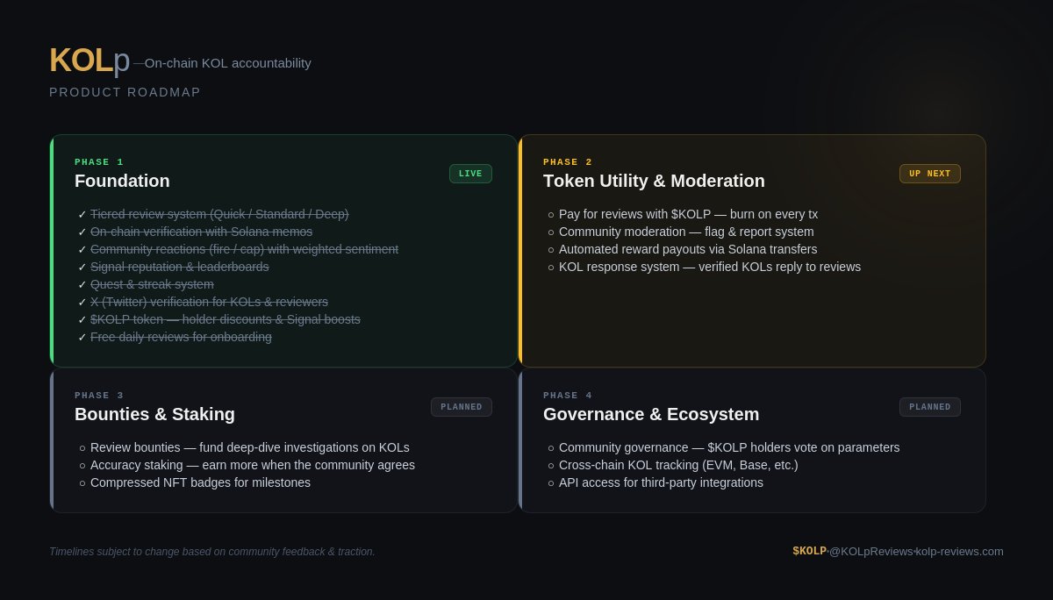Viewport: 1053px width, 600px height.
Task: Click 'Pay for reviews with $KOLP' line
Action: click(x=688, y=214)
